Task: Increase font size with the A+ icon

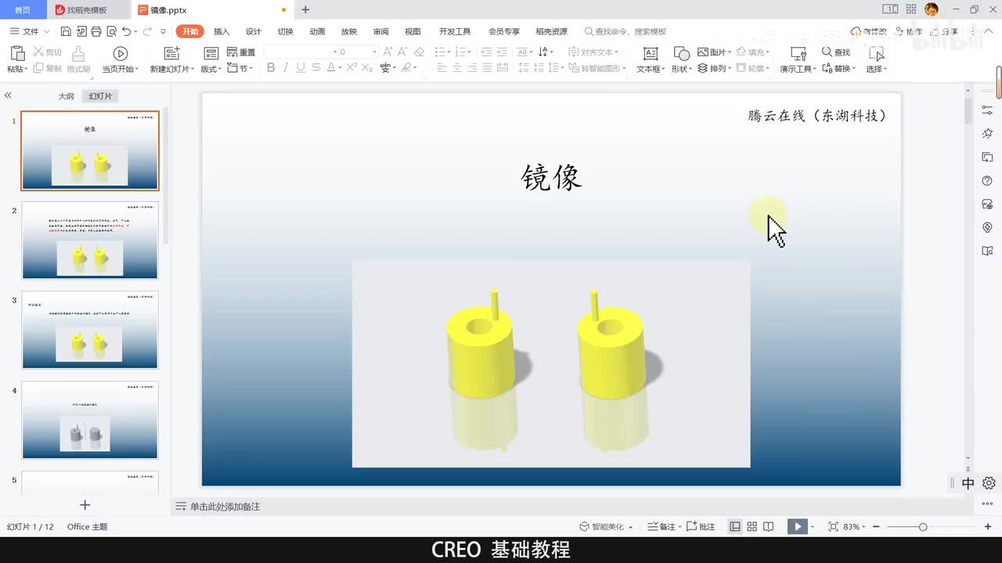Action: click(x=389, y=52)
